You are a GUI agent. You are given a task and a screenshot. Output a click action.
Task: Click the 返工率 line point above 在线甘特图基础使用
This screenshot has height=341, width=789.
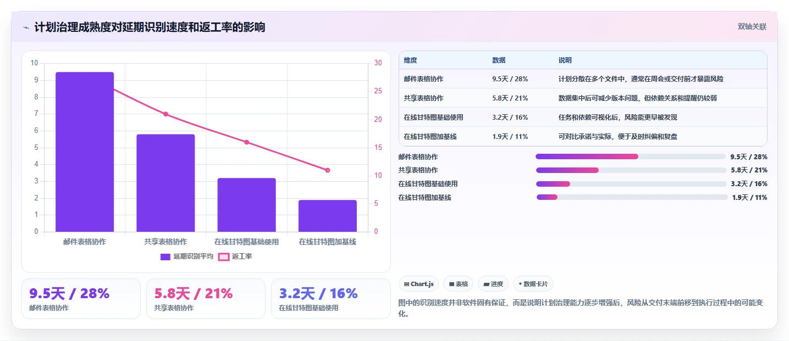click(x=246, y=142)
